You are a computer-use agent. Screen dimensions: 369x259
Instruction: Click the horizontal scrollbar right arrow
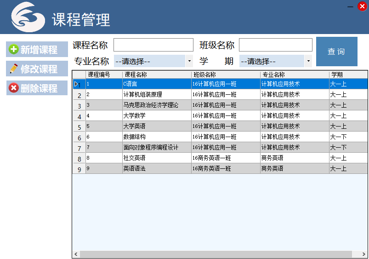(363, 254)
